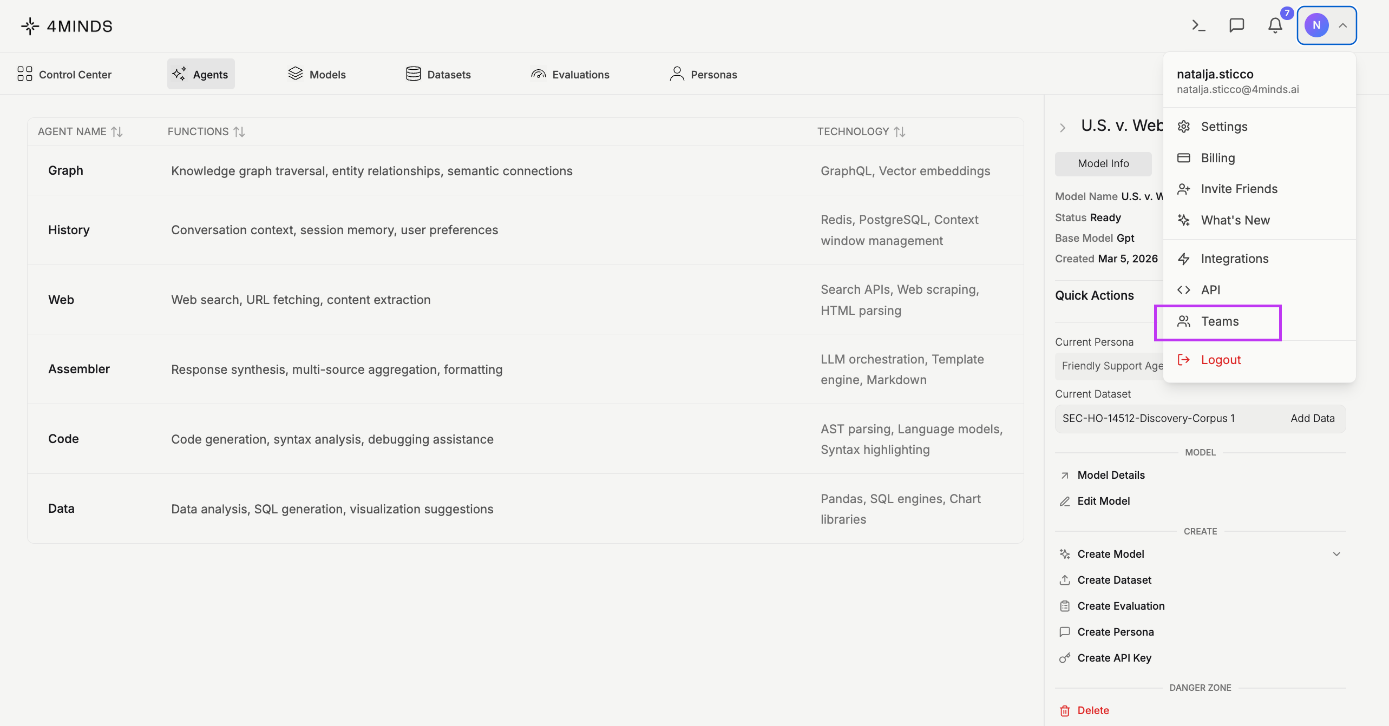Viewport: 1389px width, 726px height.
Task: Click the Settings gear icon
Action: [x=1184, y=127]
